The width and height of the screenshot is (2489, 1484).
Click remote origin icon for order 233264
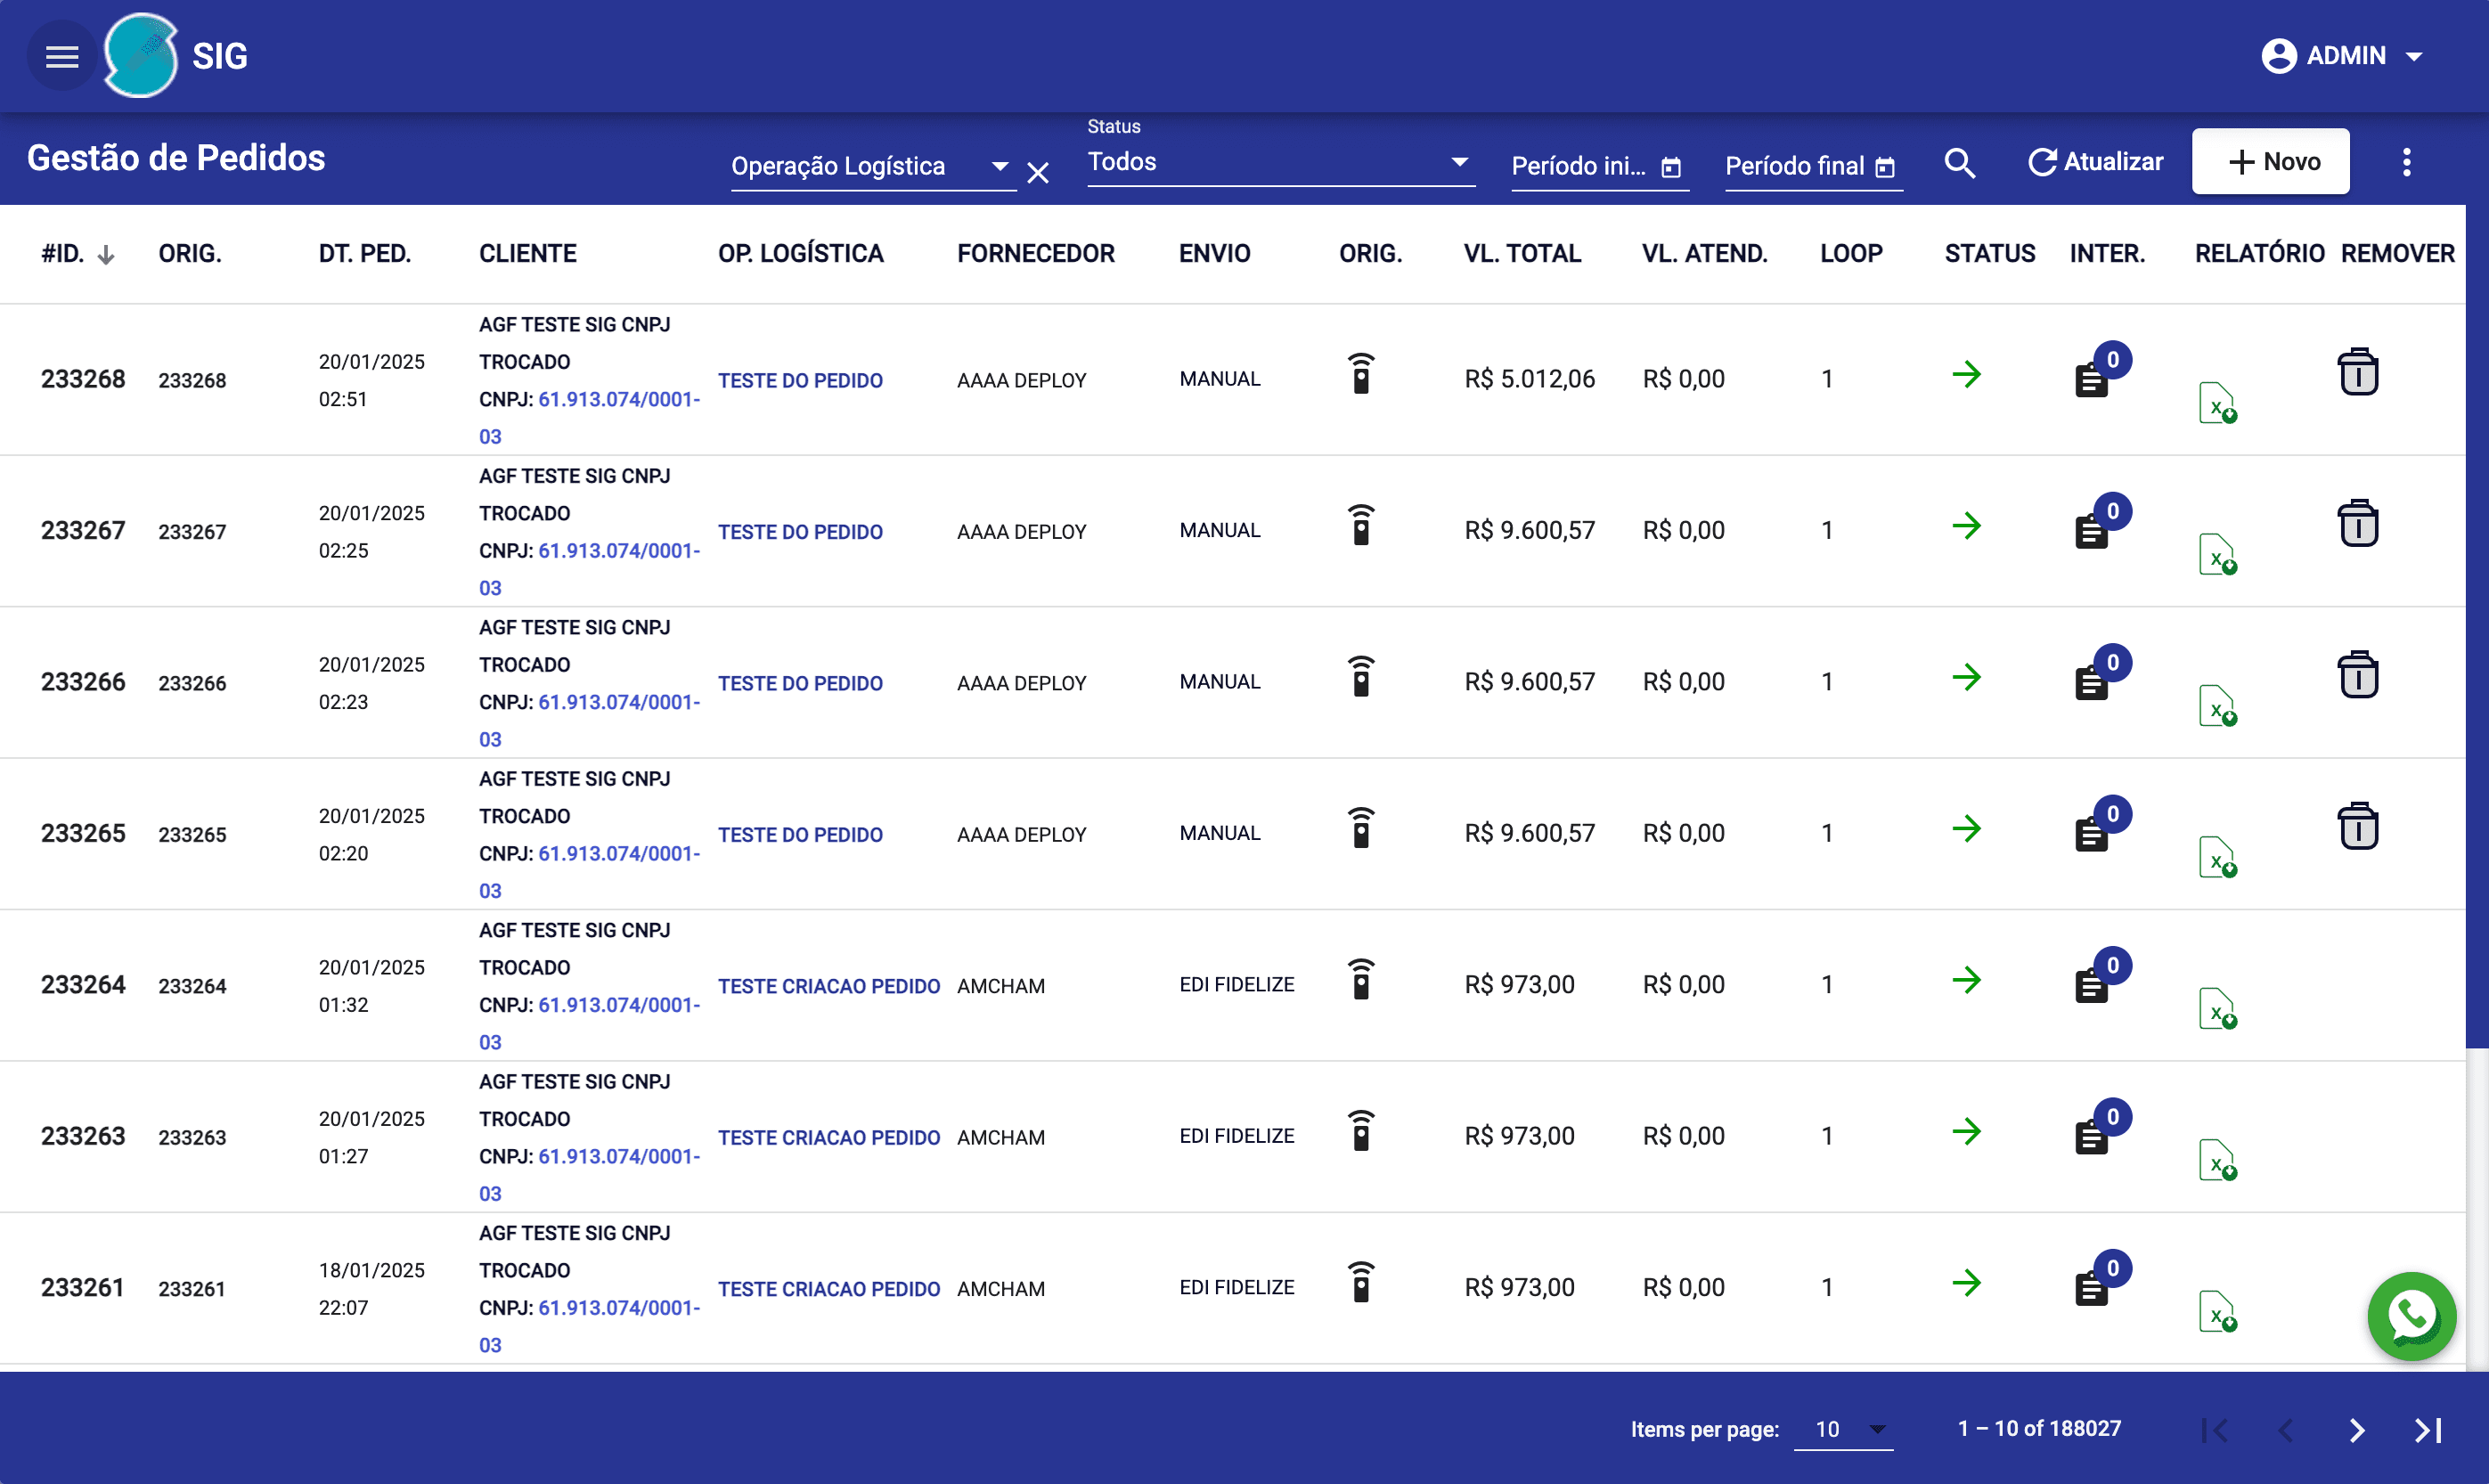[1360, 980]
